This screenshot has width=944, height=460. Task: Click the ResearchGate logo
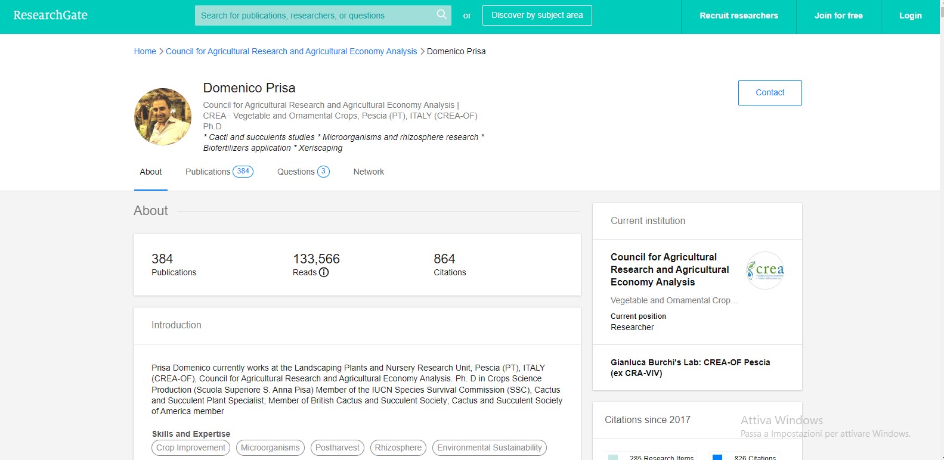point(51,15)
